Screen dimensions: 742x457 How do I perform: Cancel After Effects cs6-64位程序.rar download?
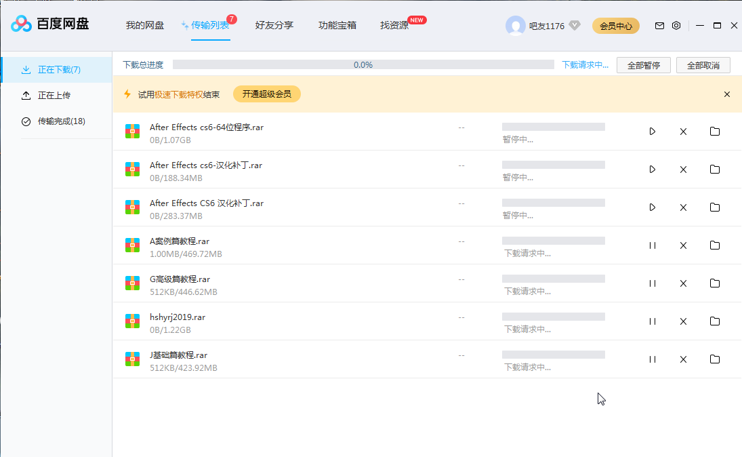click(x=683, y=132)
